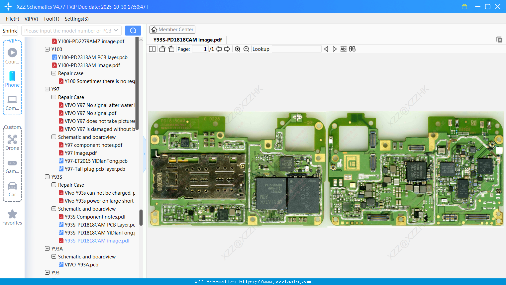This screenshot has width=506, height=285.
Task: Collapse the Y93S tree node
Action: pos(47,177)
